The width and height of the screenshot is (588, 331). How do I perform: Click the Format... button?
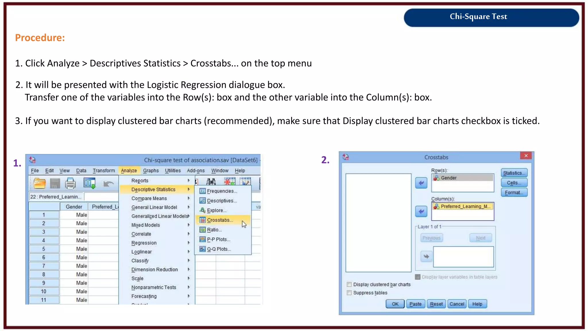(514, 193)
